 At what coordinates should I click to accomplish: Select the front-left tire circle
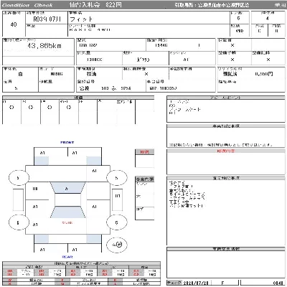point(19,178)
